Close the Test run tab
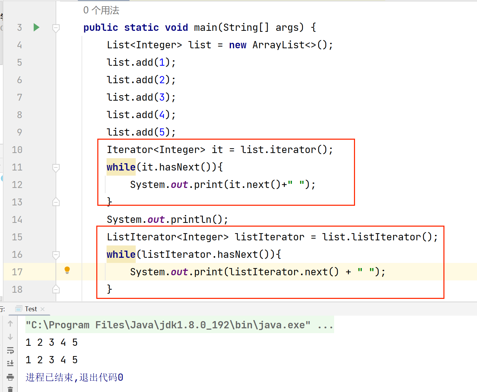Image resolution: width=477 pixels, height=392 pixels. pos(42,309)
